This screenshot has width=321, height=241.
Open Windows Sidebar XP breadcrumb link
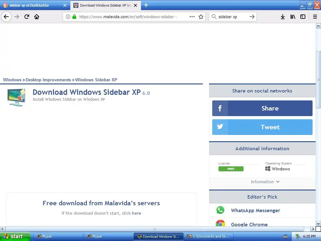[x=96, y=80]
